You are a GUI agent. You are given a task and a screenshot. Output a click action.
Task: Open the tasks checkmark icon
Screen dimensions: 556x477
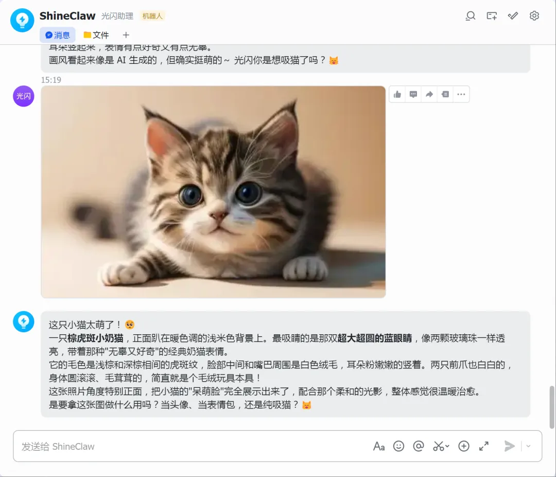[x=513, y=15]
